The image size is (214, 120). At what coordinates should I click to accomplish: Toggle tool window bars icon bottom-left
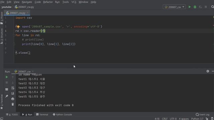[x=2, y=119]
